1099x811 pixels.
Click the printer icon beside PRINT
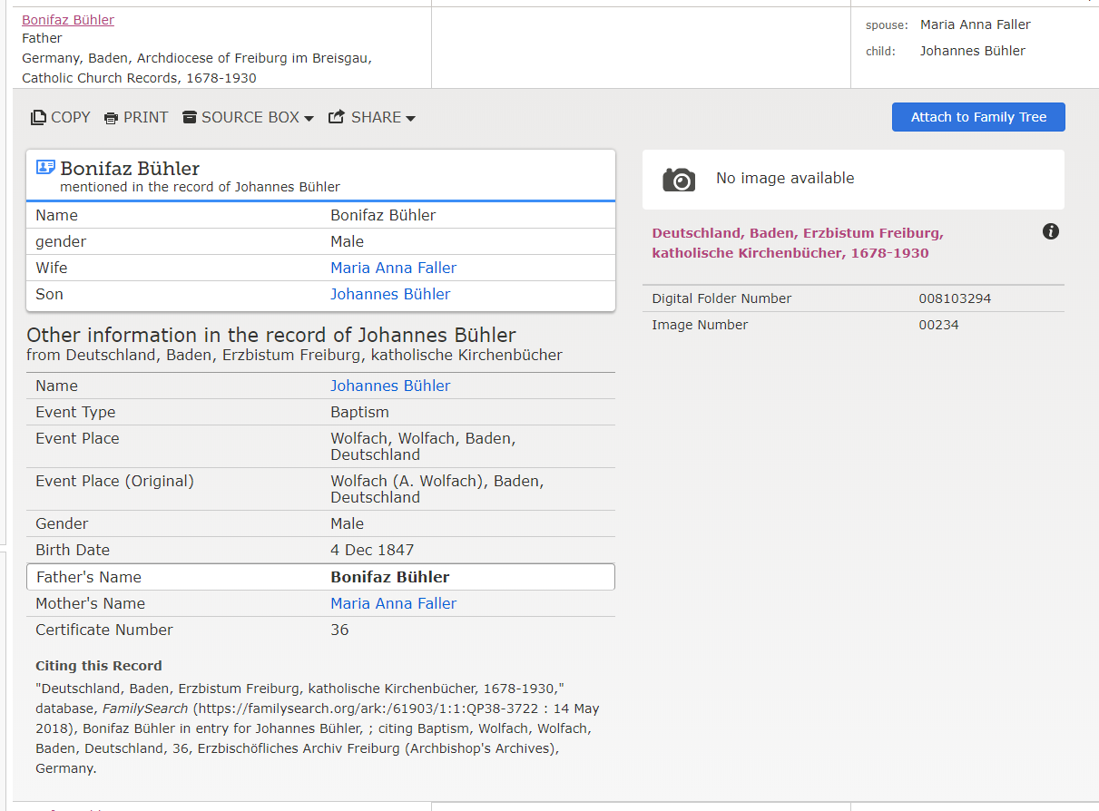112,118
